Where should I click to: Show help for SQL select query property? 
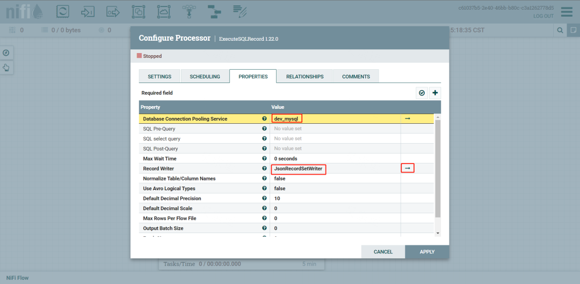point(264,138)
